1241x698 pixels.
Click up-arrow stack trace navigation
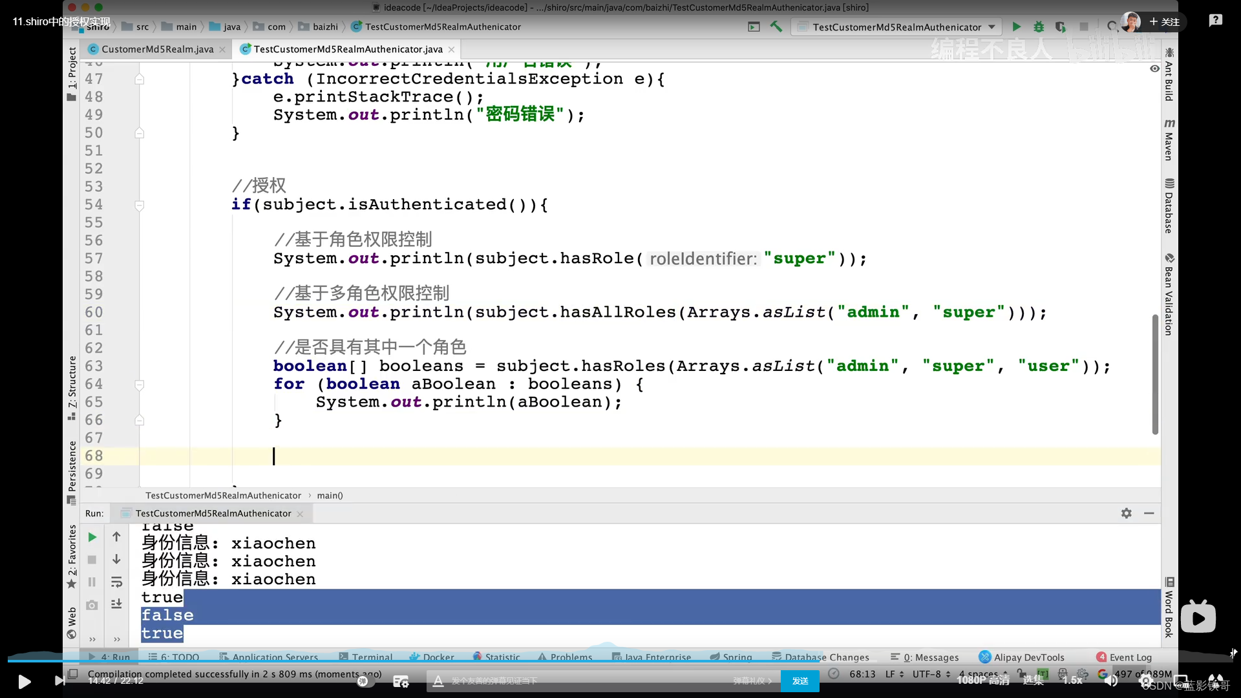[116, 536]
